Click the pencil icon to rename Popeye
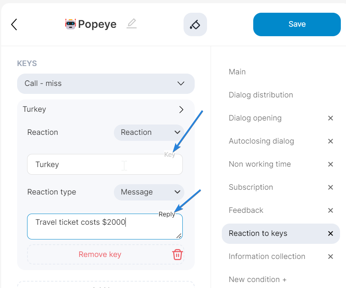The height and width of the screenshot is (288, 346). [131, 24]
